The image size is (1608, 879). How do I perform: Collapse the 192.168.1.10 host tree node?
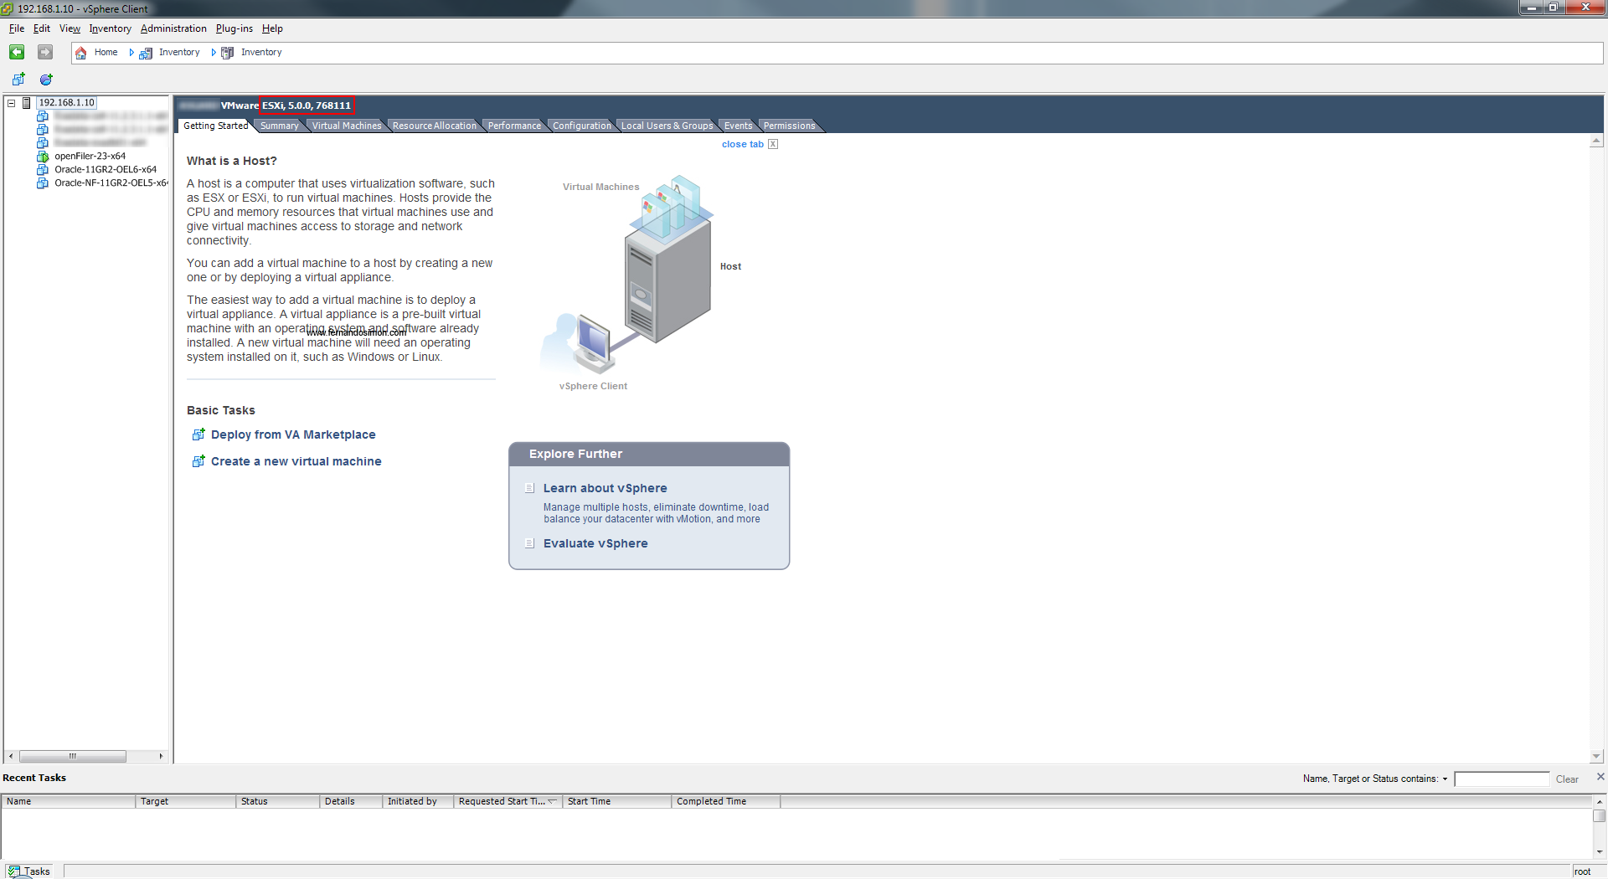[x=12, y=103]
